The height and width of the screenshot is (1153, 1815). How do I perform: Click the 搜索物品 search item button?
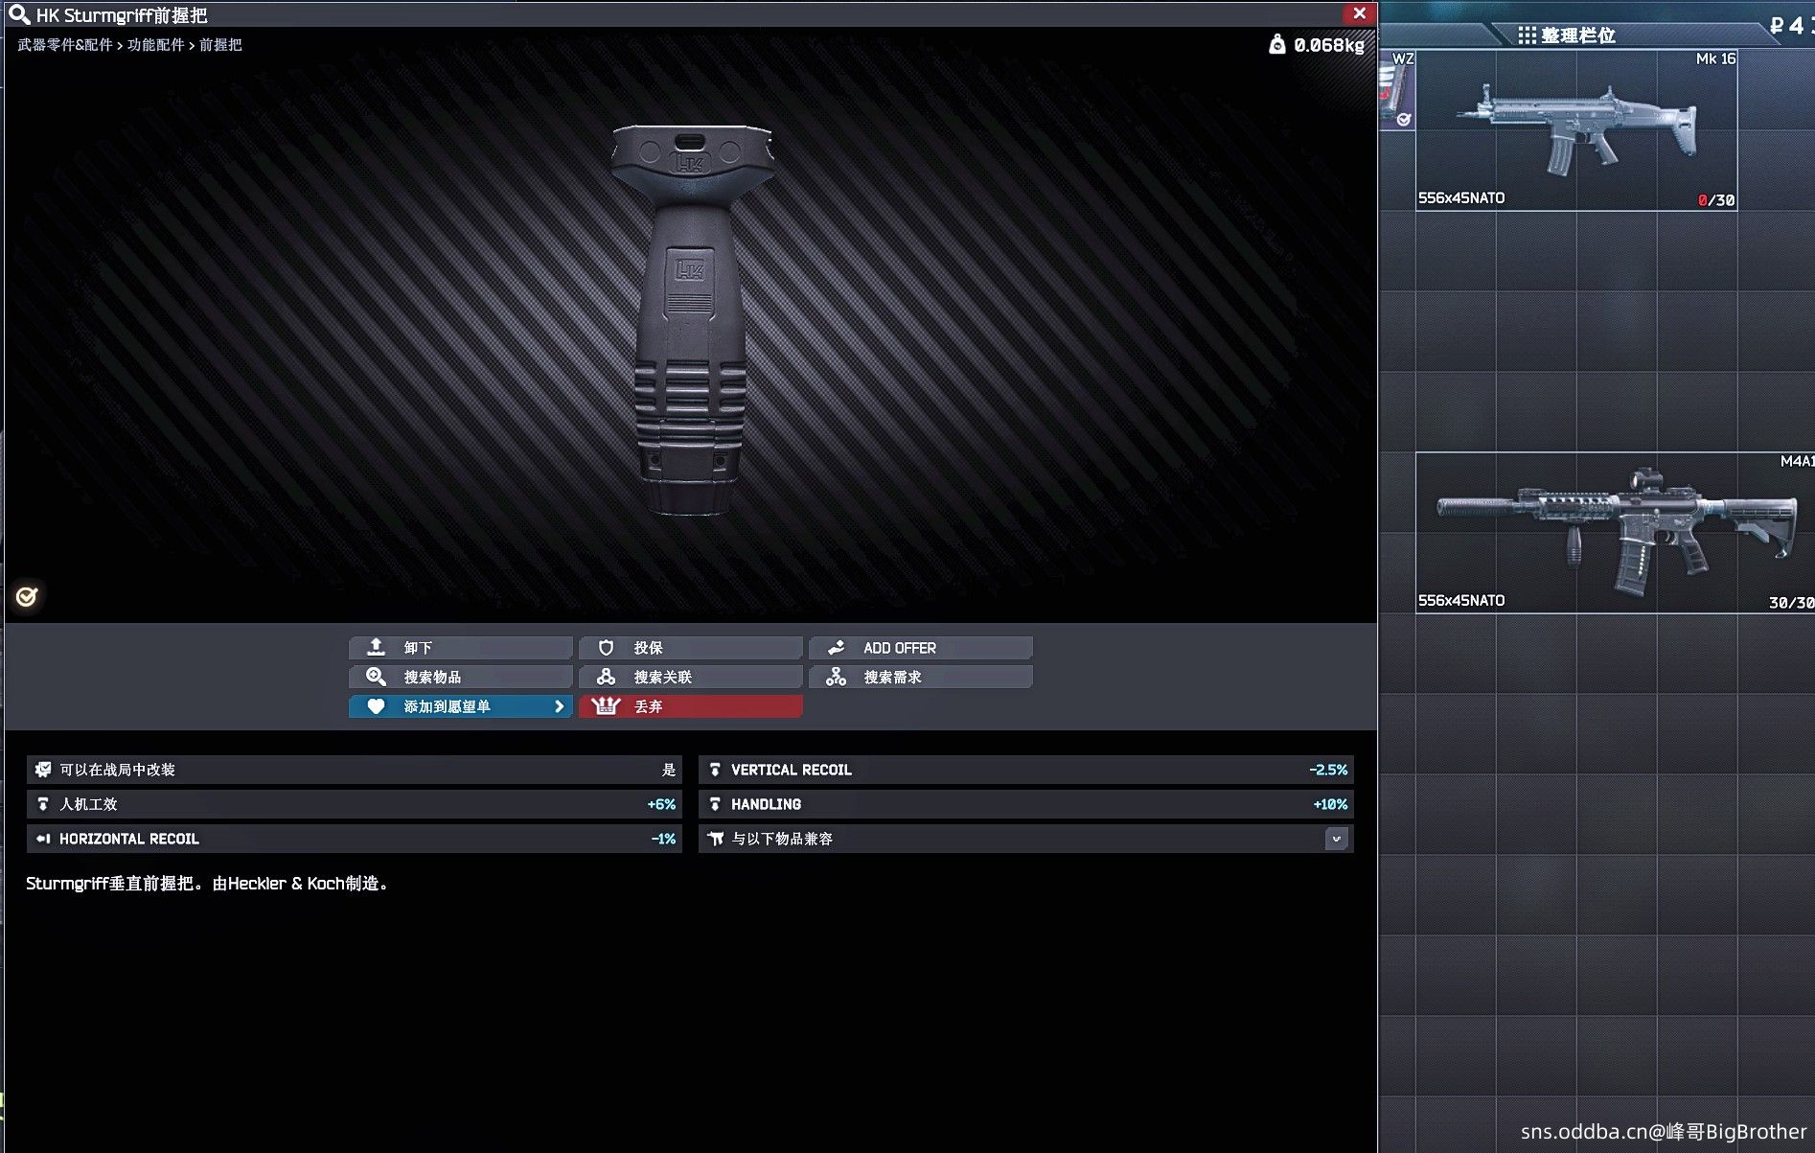click(460, 677)
